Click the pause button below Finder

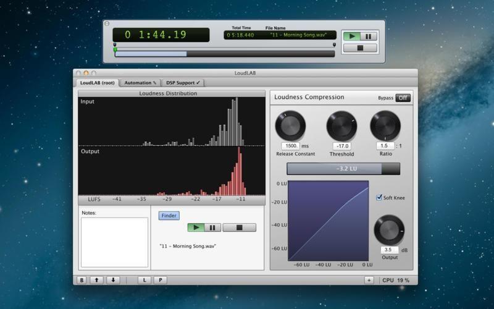point(212,227)
